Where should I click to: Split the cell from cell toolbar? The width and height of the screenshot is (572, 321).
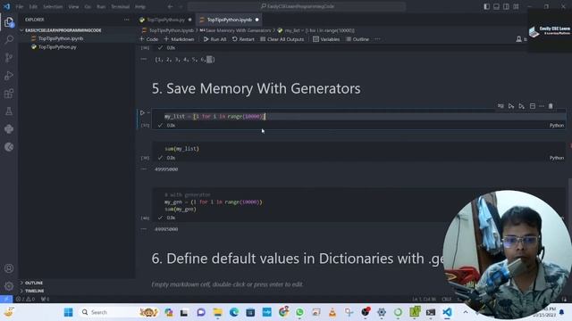click(x=533, y=106)
